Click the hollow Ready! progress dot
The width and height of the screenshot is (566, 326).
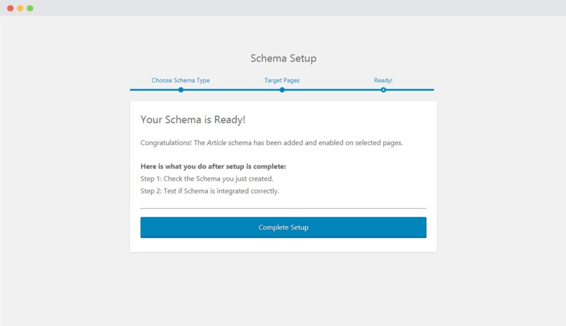[383, 89]
